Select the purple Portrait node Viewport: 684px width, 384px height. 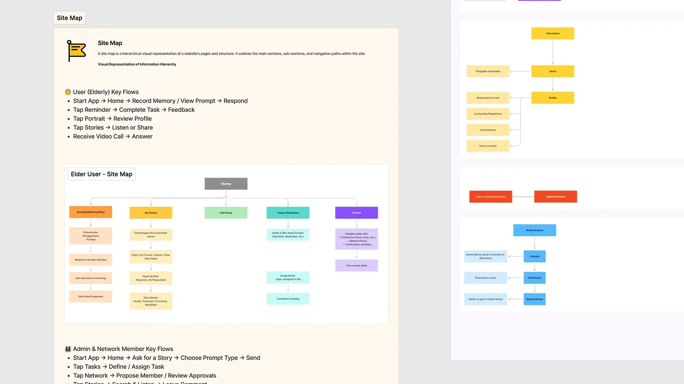click(357, 212)
